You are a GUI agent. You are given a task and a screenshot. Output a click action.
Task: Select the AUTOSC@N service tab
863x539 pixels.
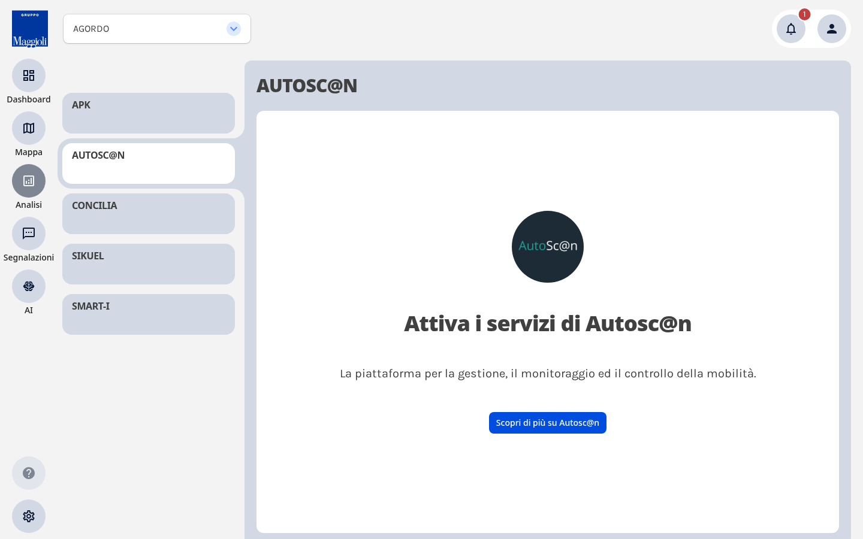click(x=149, y=163)
